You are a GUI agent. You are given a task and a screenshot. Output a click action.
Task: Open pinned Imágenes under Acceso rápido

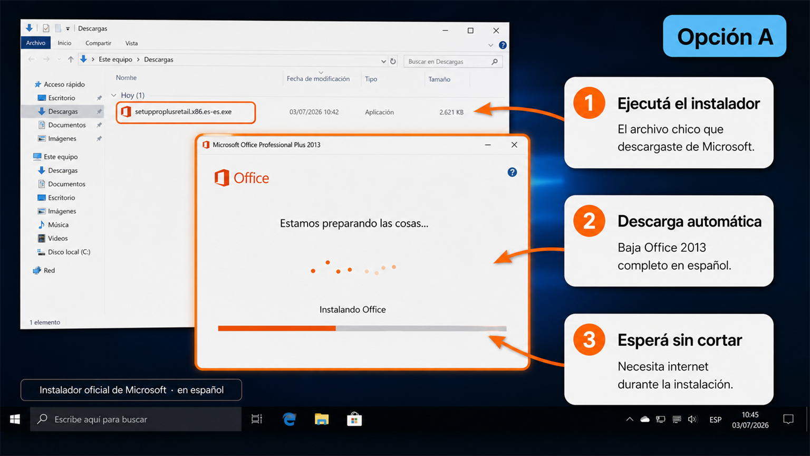[x=62, y=139]
